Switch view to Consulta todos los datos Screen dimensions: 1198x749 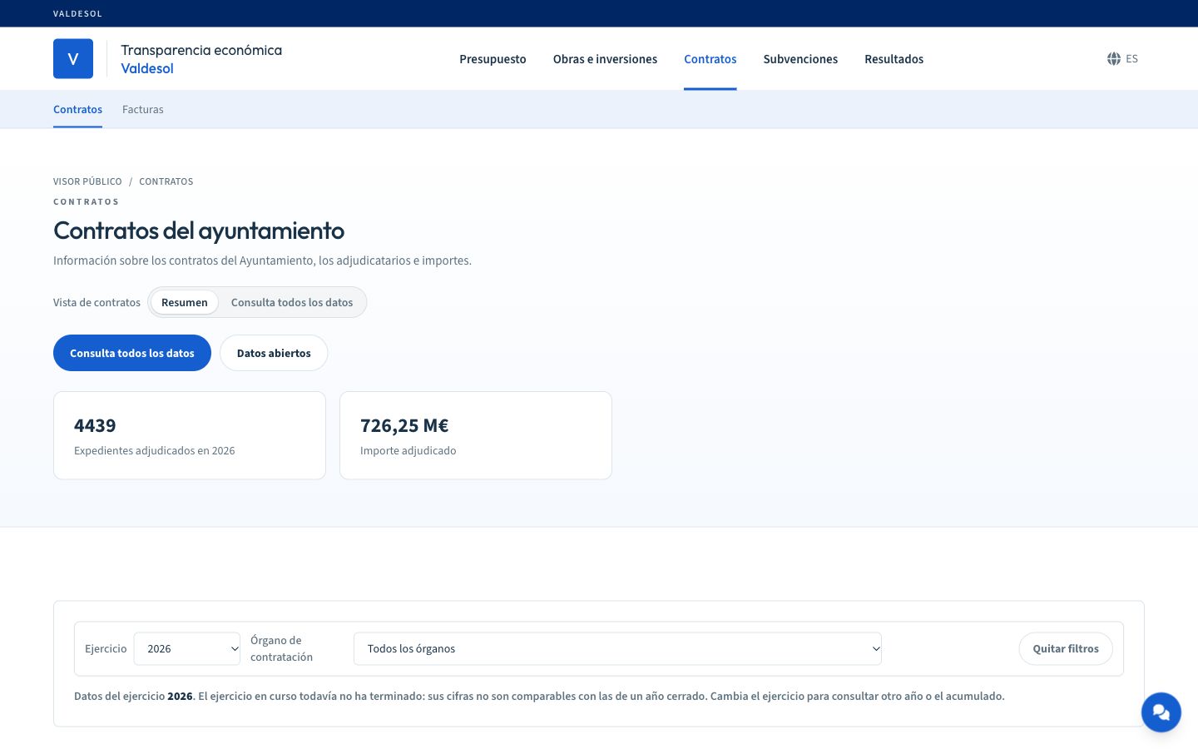coord(292,302)
